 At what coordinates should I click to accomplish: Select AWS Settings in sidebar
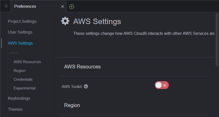point(20,43)
